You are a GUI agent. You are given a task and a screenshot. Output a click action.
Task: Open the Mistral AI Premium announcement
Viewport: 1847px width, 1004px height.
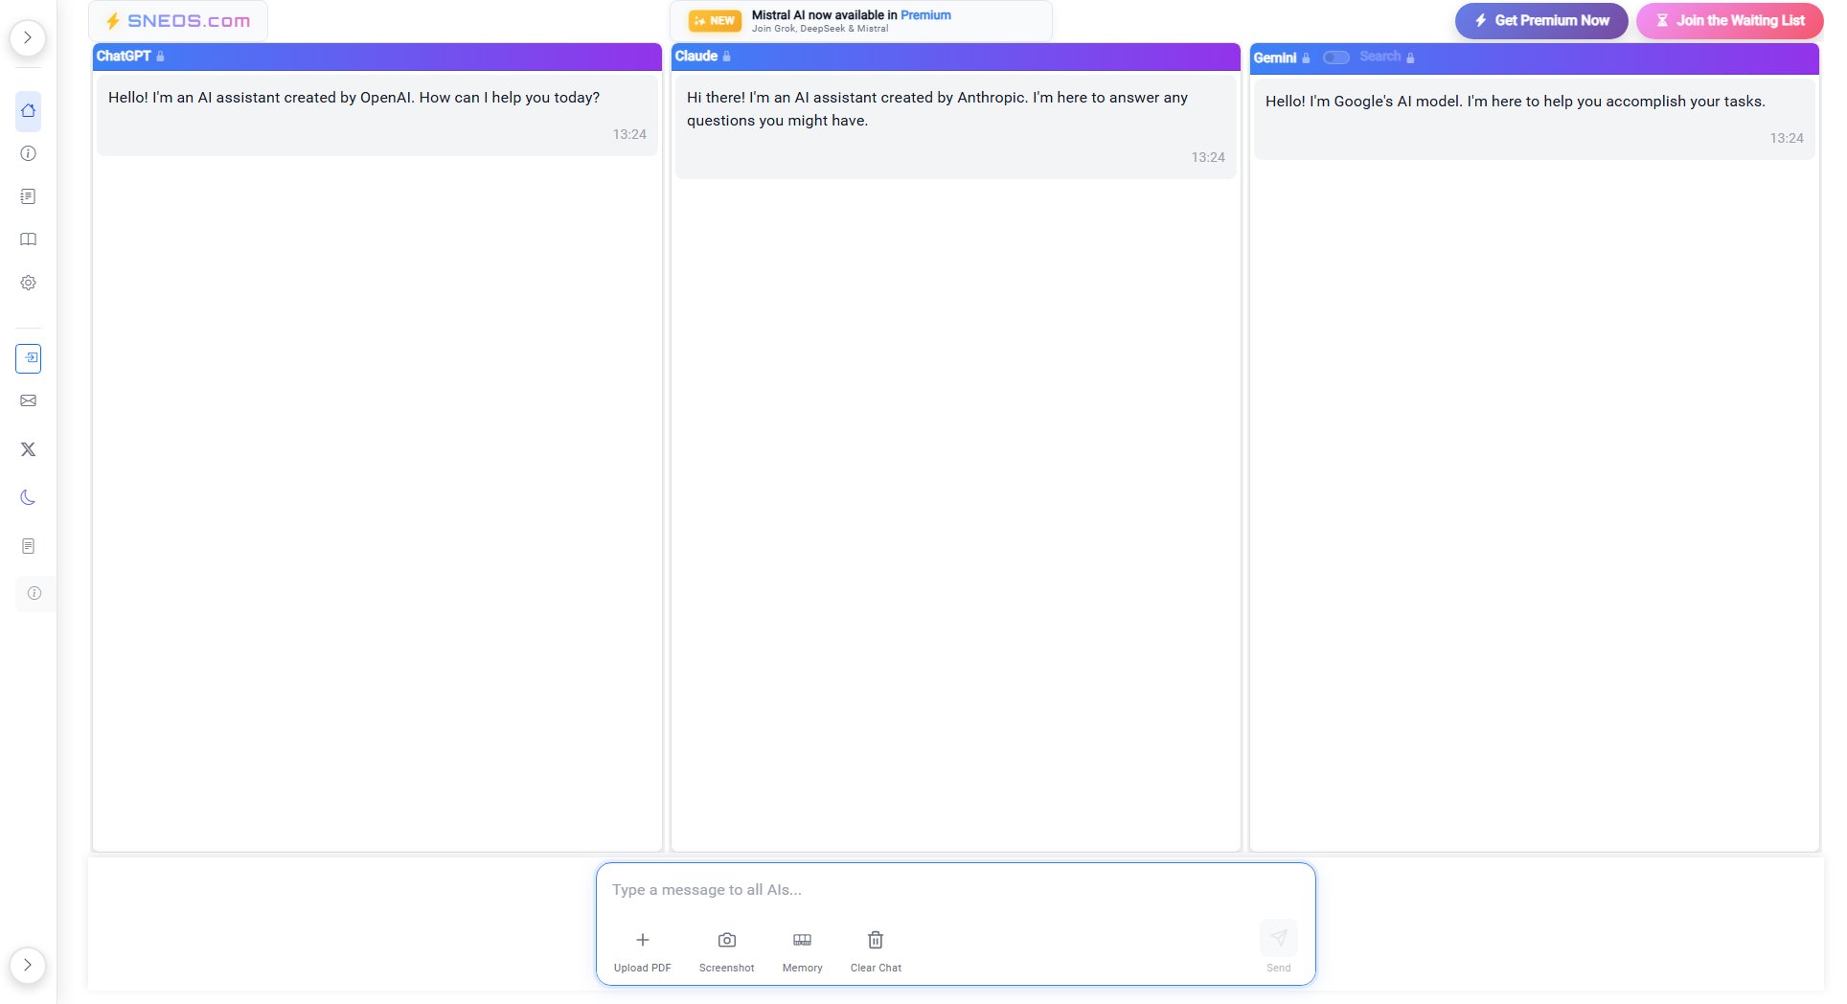coord(860,20)
